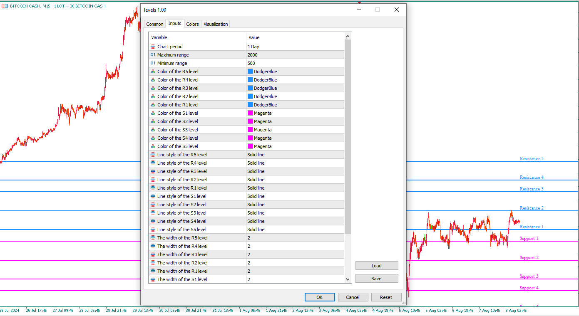Edit the width of the S1 level value
Viewport: 579px width, 316px height.
pyautogui.click(x=295, y=279)
